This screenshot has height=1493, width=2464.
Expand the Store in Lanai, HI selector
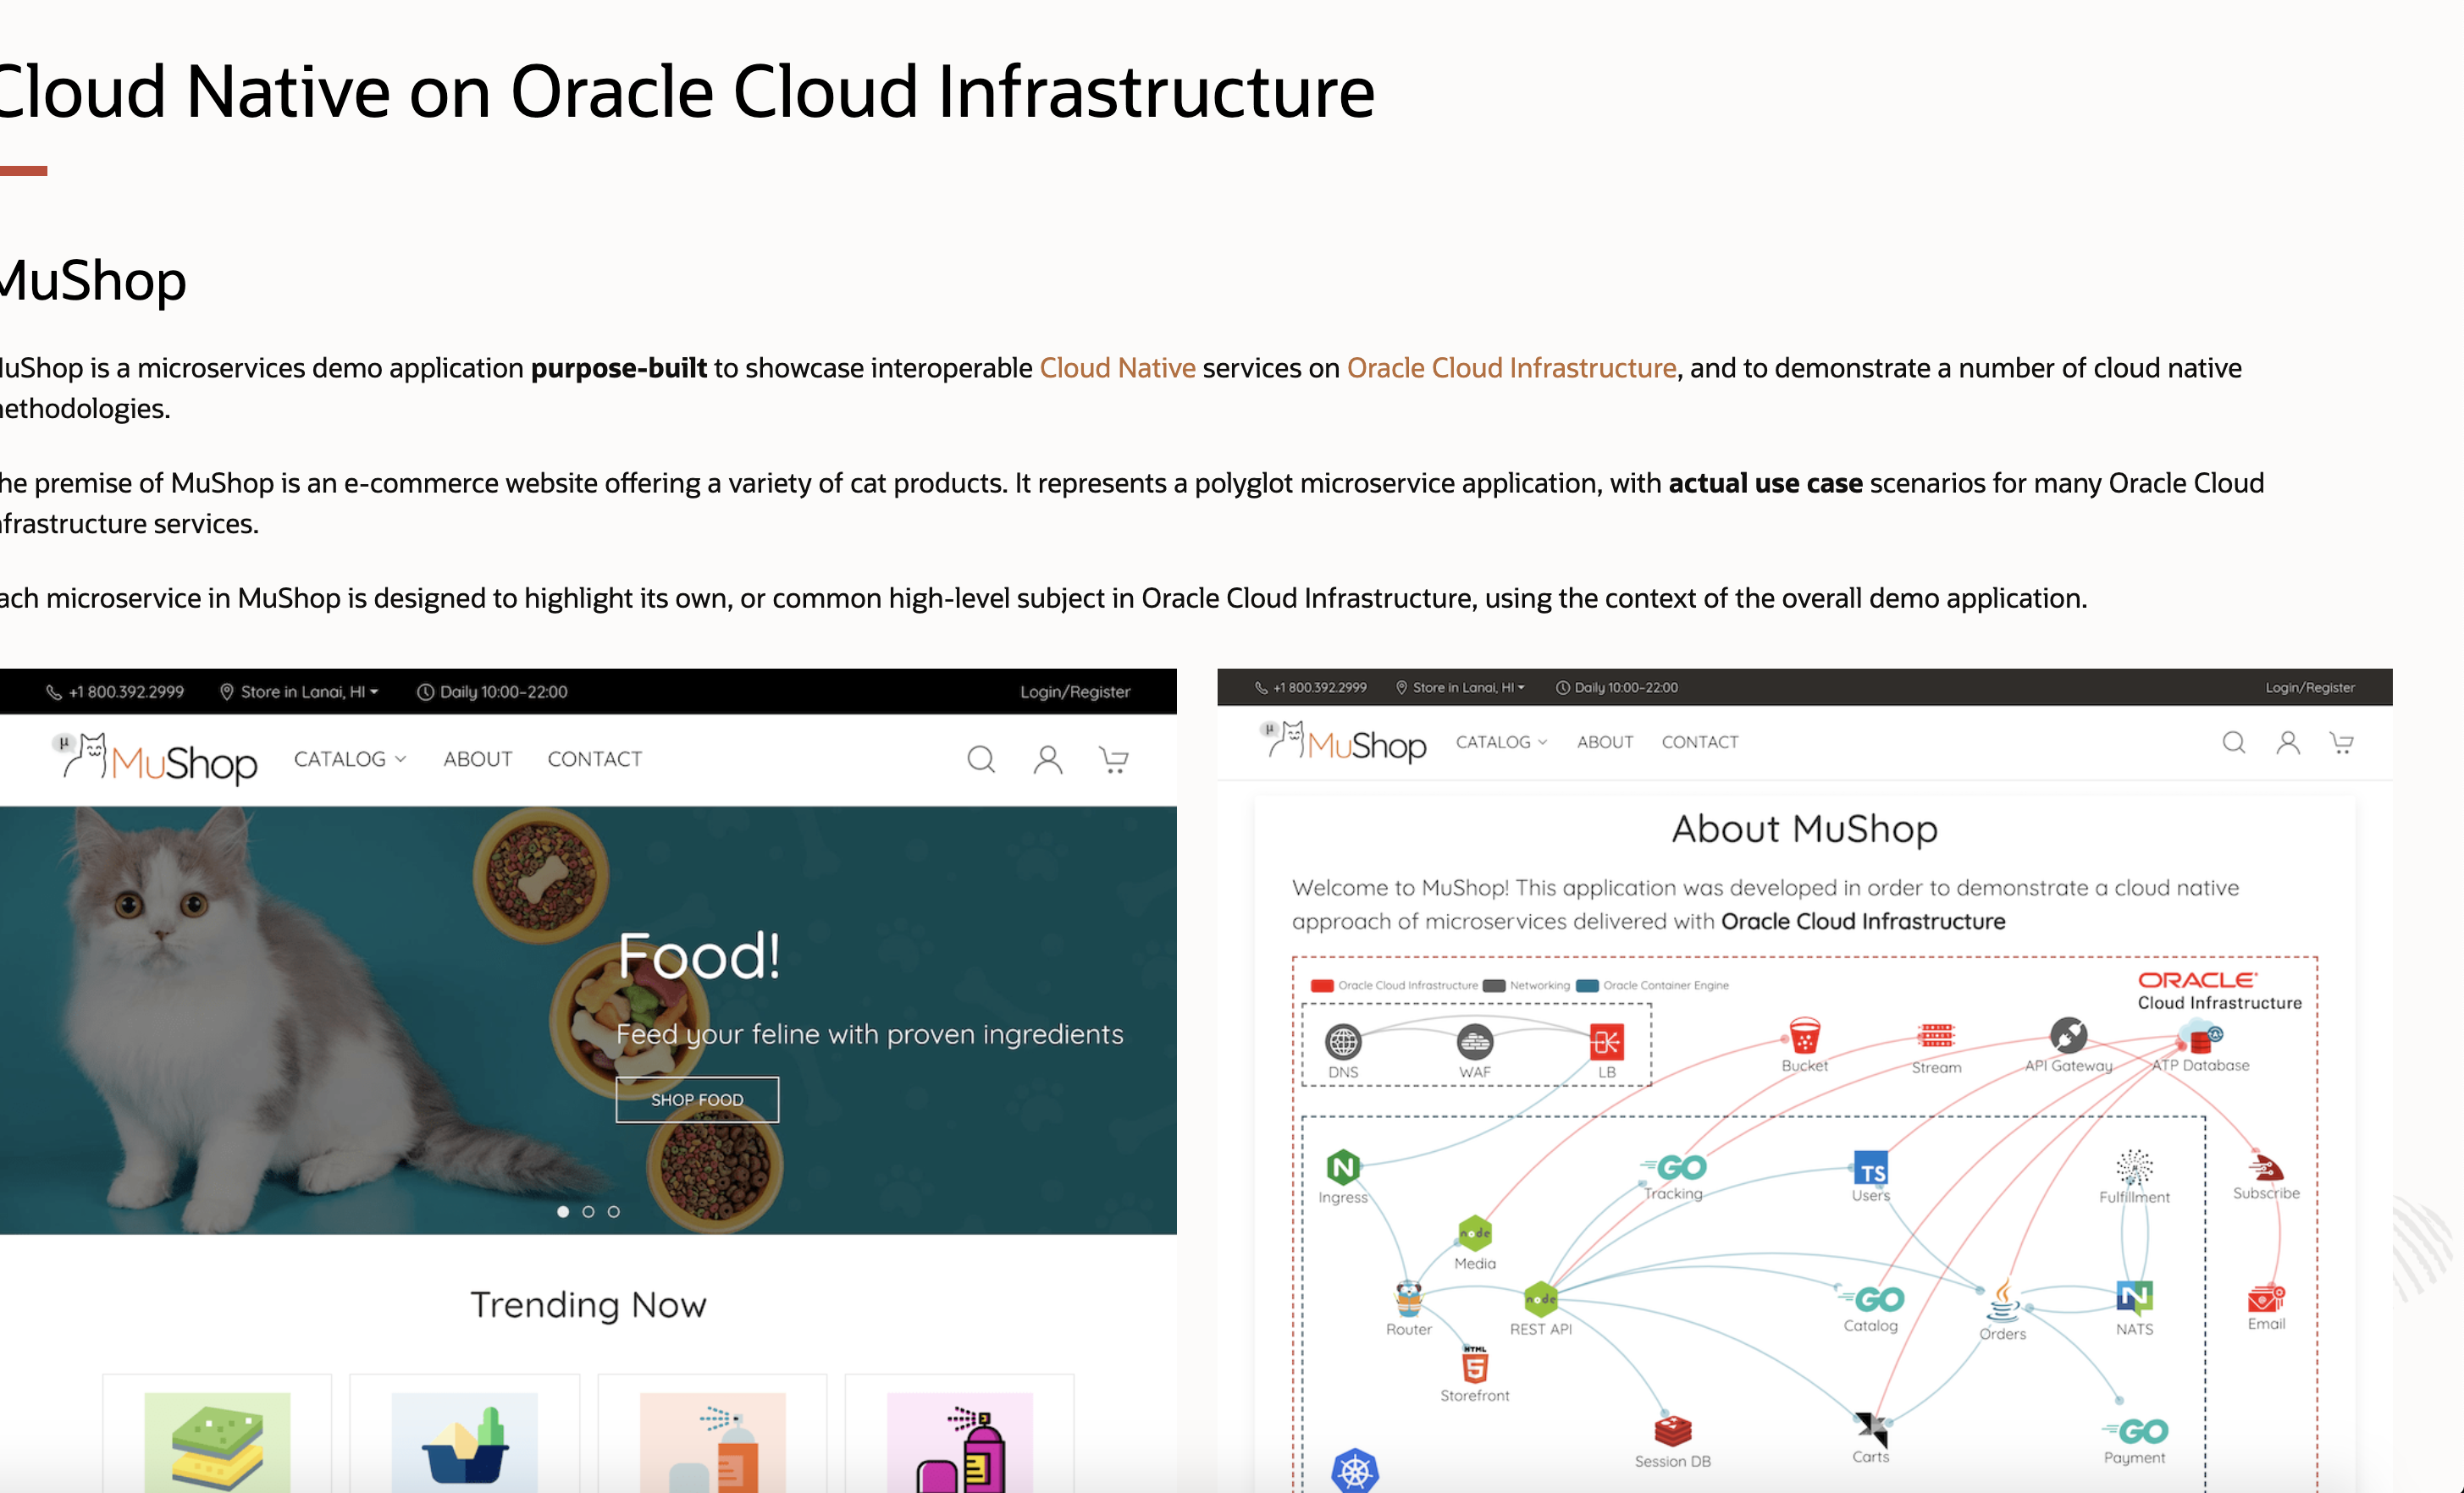click(299, 691)
